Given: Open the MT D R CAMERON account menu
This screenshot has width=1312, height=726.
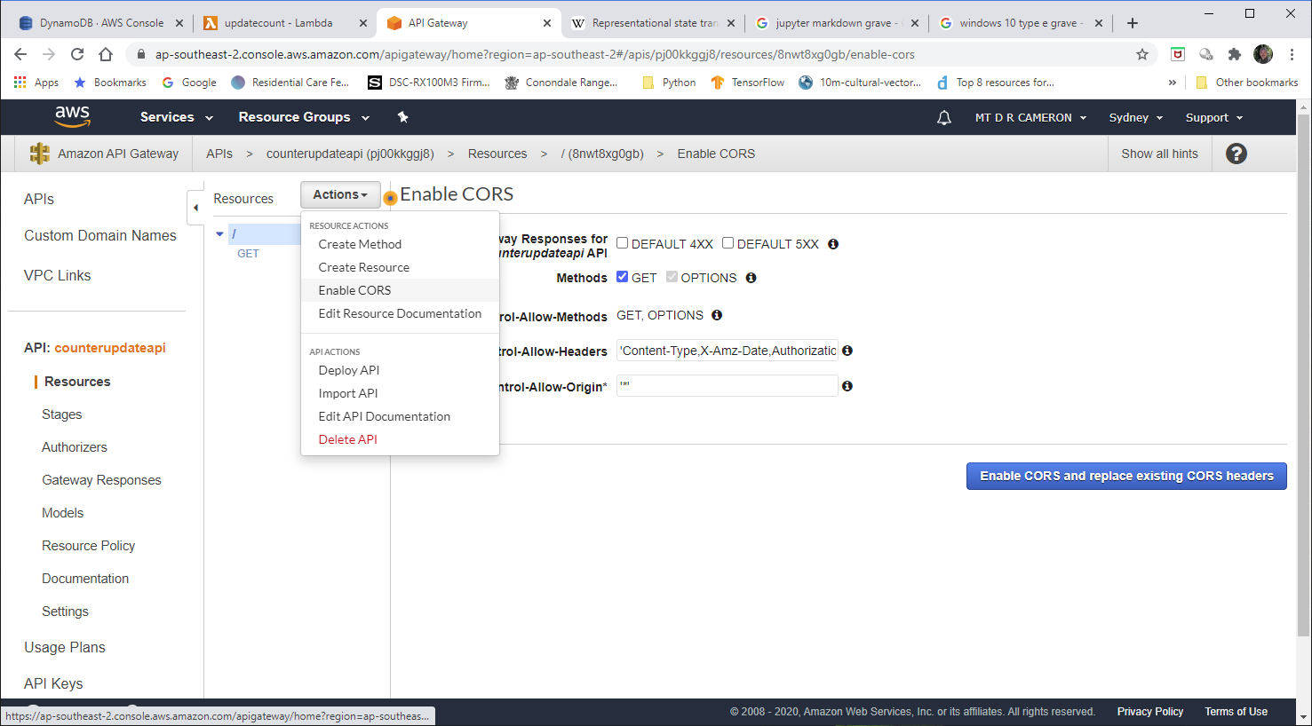Looking at the screenshot, I should (x=1030, y=117).
